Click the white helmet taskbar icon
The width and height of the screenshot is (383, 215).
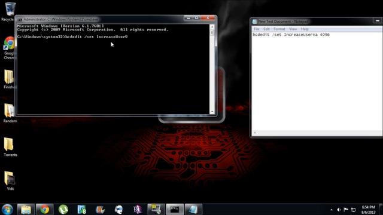[118, 210]
